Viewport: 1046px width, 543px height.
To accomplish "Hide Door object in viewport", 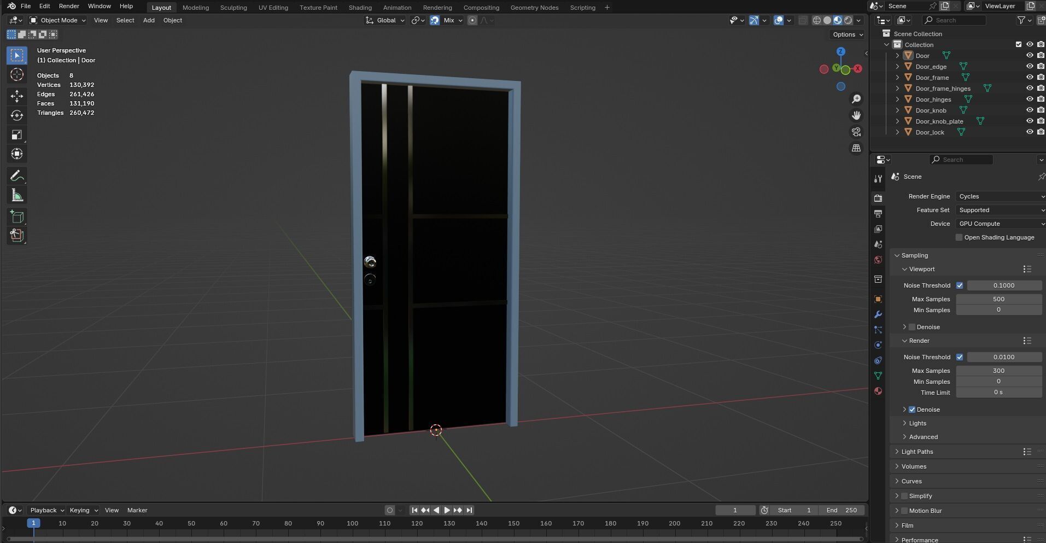I will pos(1030,55).
